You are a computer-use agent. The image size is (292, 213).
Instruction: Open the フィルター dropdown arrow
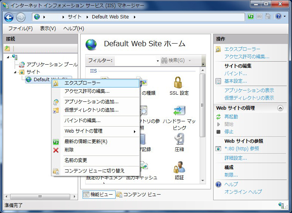click(x=158, y=61)
